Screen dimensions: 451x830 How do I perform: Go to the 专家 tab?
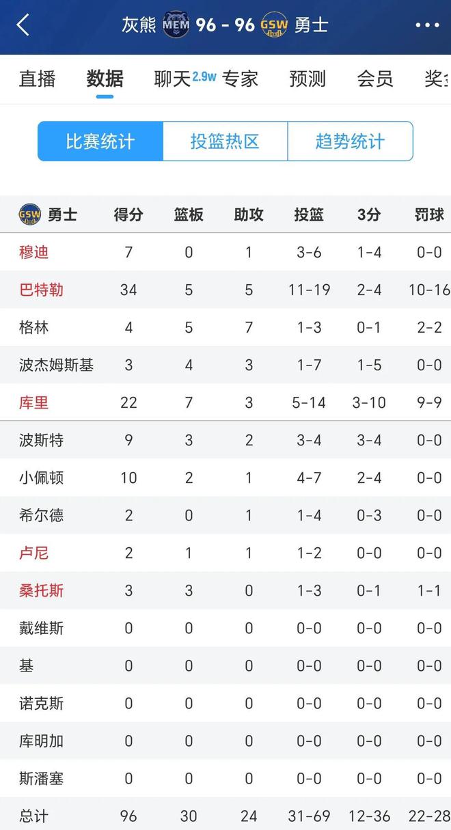pyautogui.click(x=240, y=79)
